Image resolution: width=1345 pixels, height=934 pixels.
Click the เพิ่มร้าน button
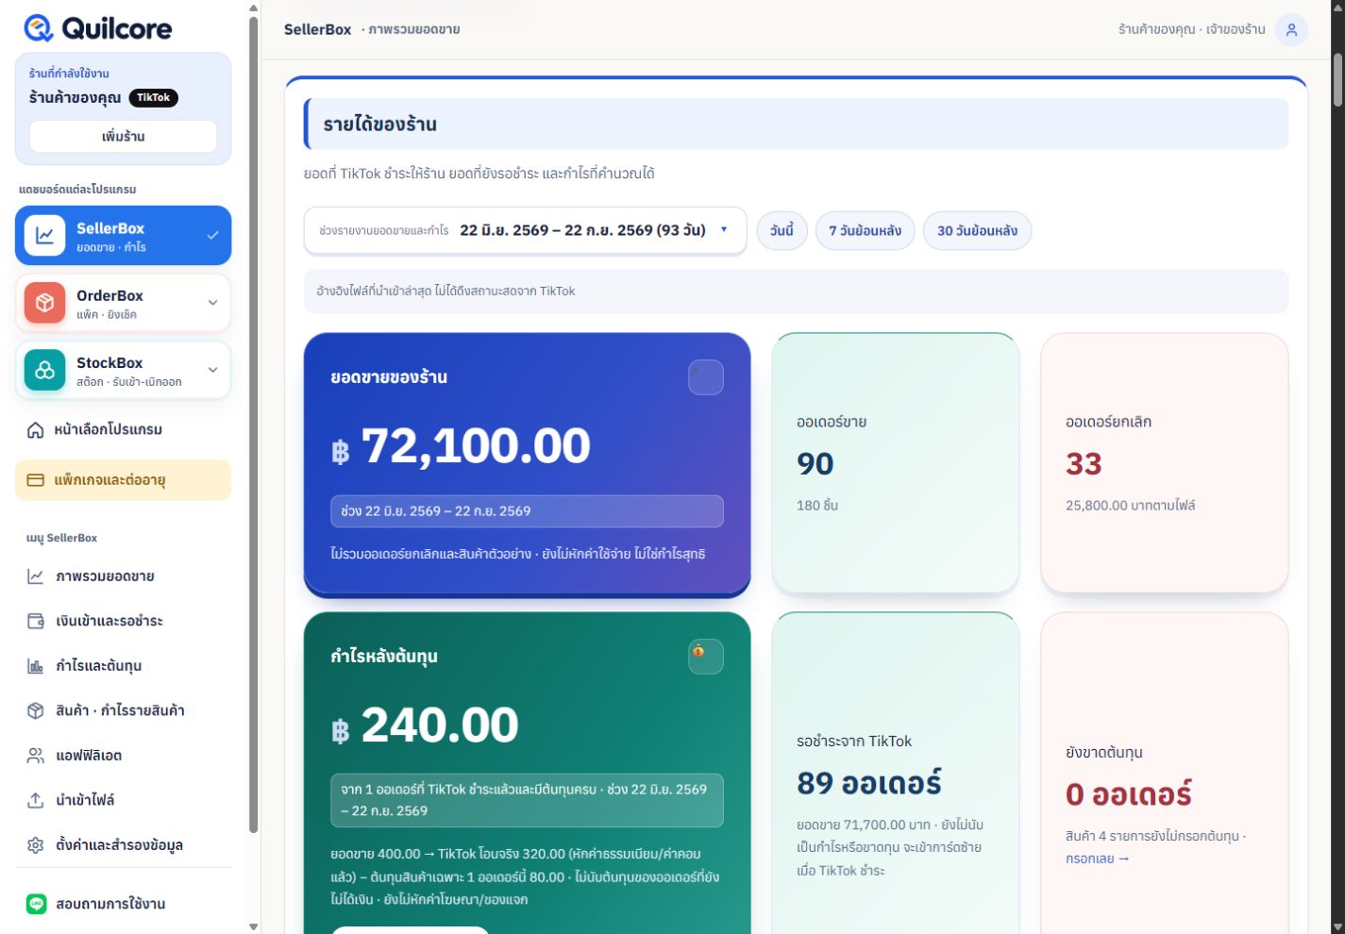pyautogui.click(x=123, y=137)
